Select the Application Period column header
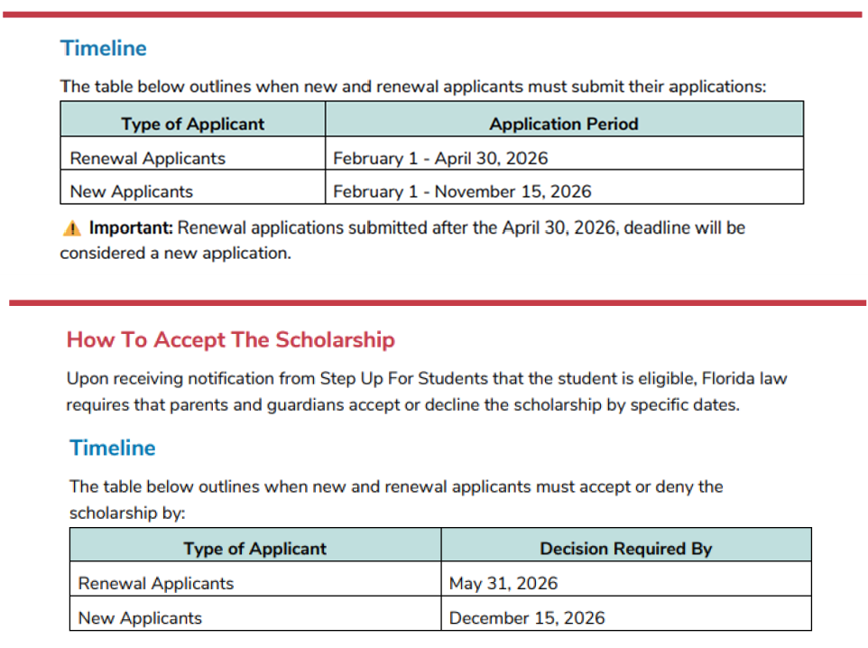868x648 pixels. (x=564, y=125)
